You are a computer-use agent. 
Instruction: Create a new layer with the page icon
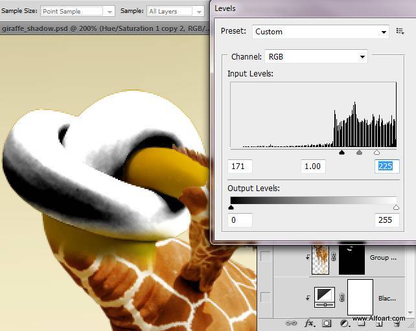[378, 322]
